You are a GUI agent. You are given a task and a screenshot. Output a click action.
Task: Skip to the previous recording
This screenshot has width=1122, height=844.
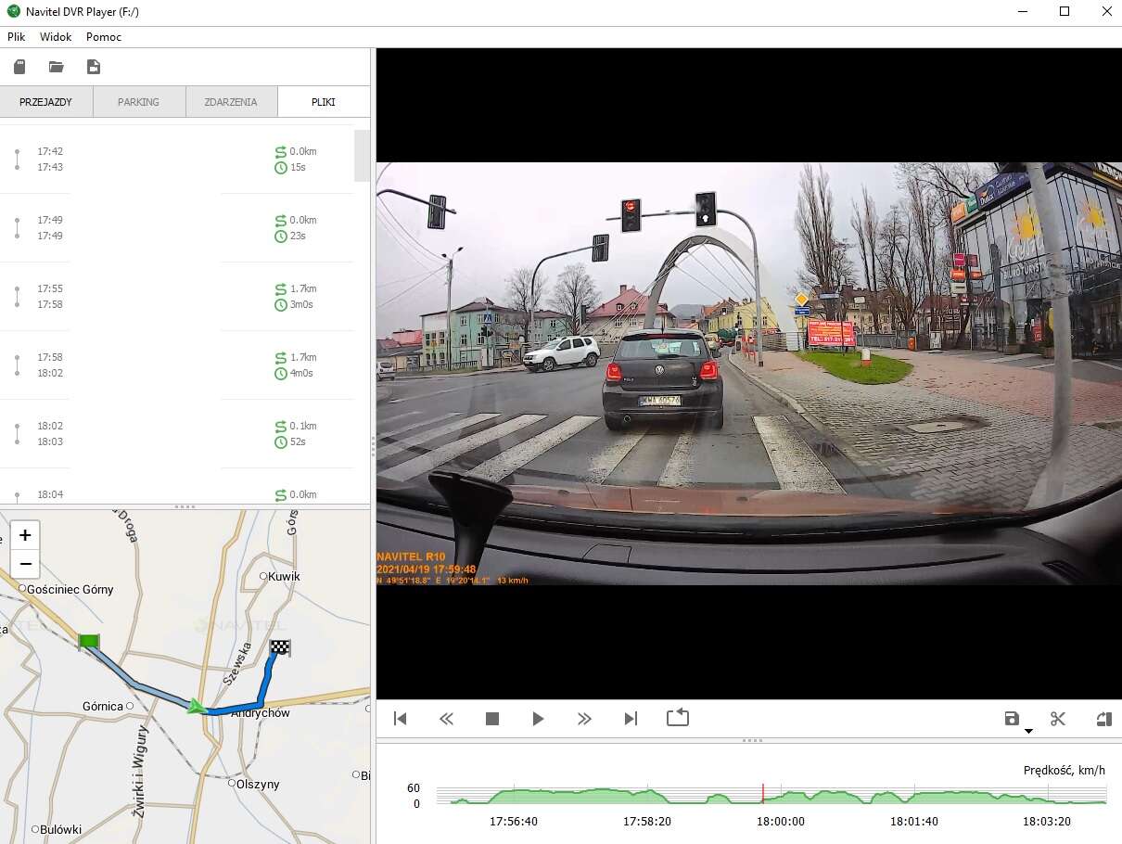401,719
